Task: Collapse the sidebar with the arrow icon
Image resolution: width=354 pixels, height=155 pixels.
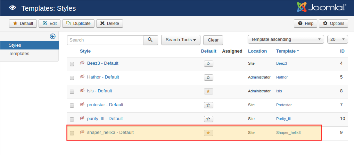Action: [x=52, y=36]
